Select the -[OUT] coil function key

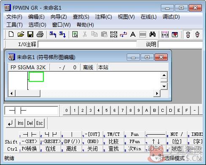(x=92, y=135)
